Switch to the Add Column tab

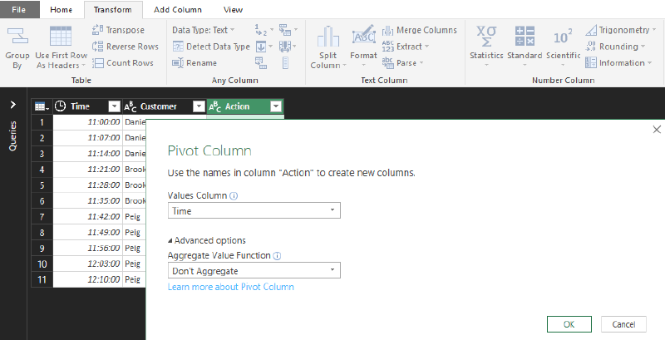178,9
